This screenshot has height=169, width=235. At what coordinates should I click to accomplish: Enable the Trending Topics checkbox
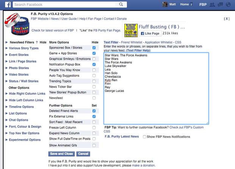point(94,81)
